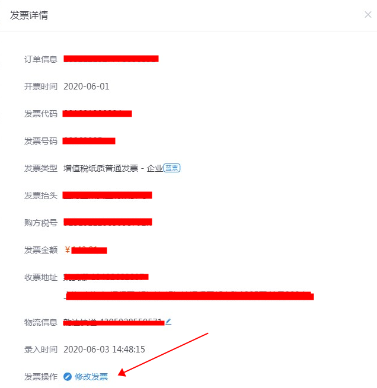Open the 修改发票 link
377x388 pixels.
(x=91, y=377)
